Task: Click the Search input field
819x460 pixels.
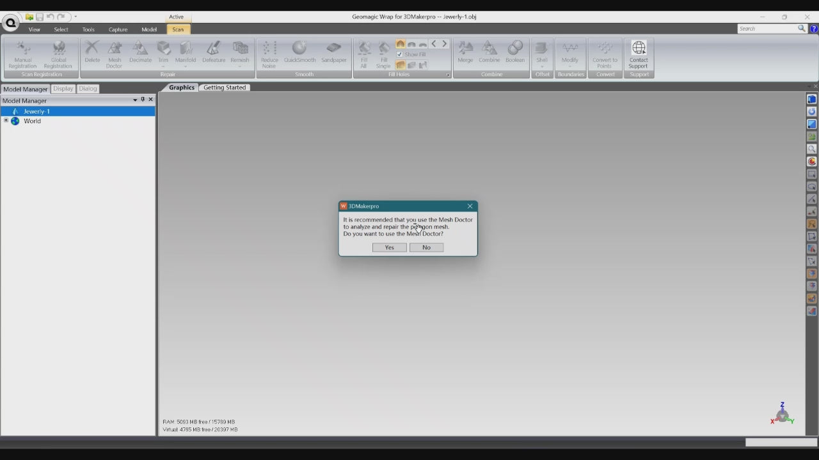Action: point(767,29)
